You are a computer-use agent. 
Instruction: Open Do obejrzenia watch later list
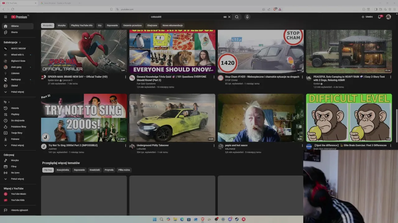point(17,120)
